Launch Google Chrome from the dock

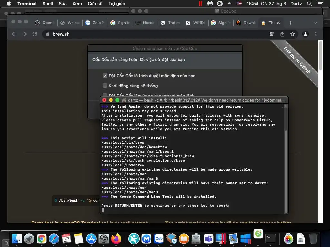[42, 239]
